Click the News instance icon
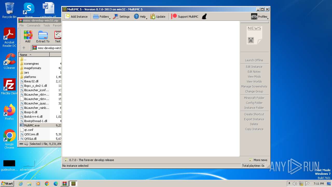 click(254, 35)
